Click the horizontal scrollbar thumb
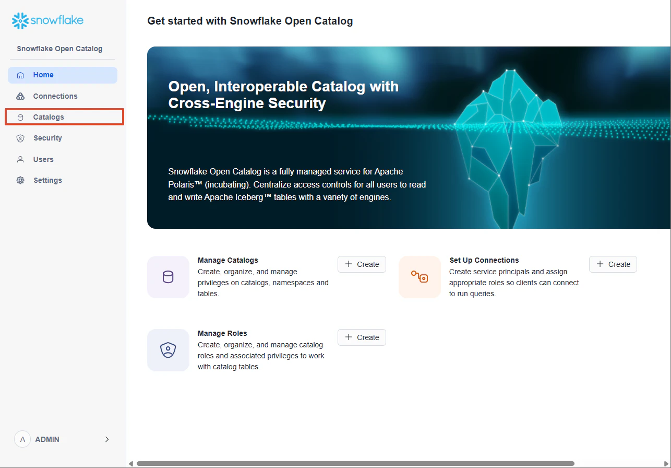The width and height of the screenshot is (671, 468). pyautogui.click(x=355, y=463)
